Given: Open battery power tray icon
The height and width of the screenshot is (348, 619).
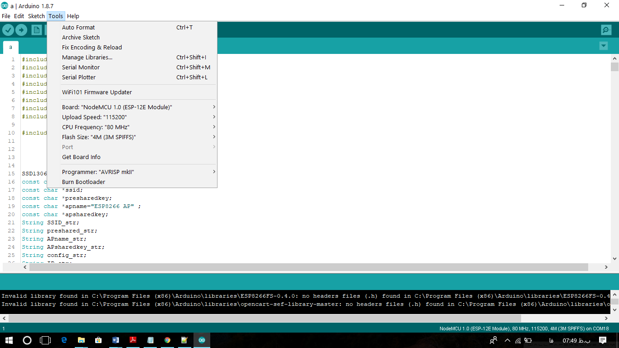Looking at the screenshot, I should coord(528,340).
